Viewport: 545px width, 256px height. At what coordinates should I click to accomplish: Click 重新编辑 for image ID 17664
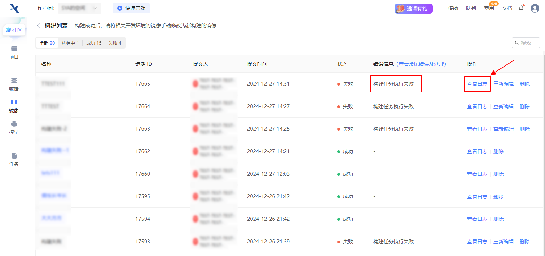[503, 106]
